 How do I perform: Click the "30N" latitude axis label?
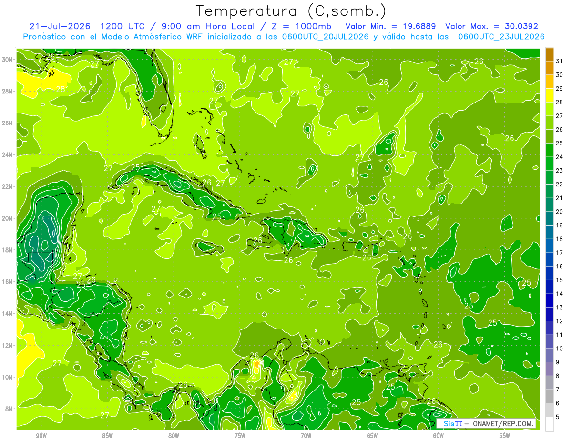[x=8, y=60]
